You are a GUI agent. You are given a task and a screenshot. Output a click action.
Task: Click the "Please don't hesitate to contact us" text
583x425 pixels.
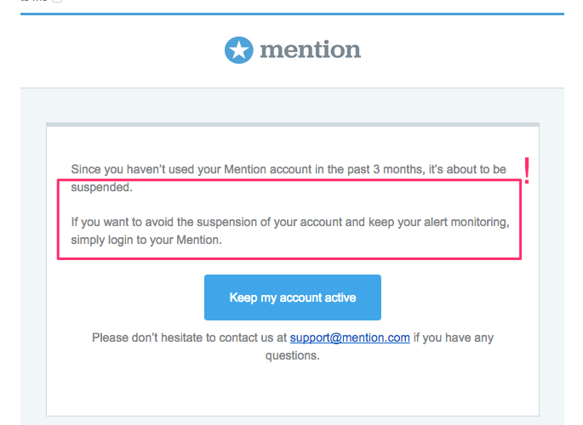pos(189,337)
